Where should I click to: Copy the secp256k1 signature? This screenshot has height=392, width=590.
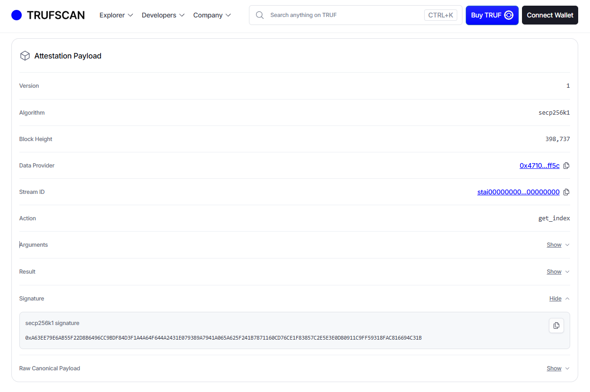click(556, 325)
